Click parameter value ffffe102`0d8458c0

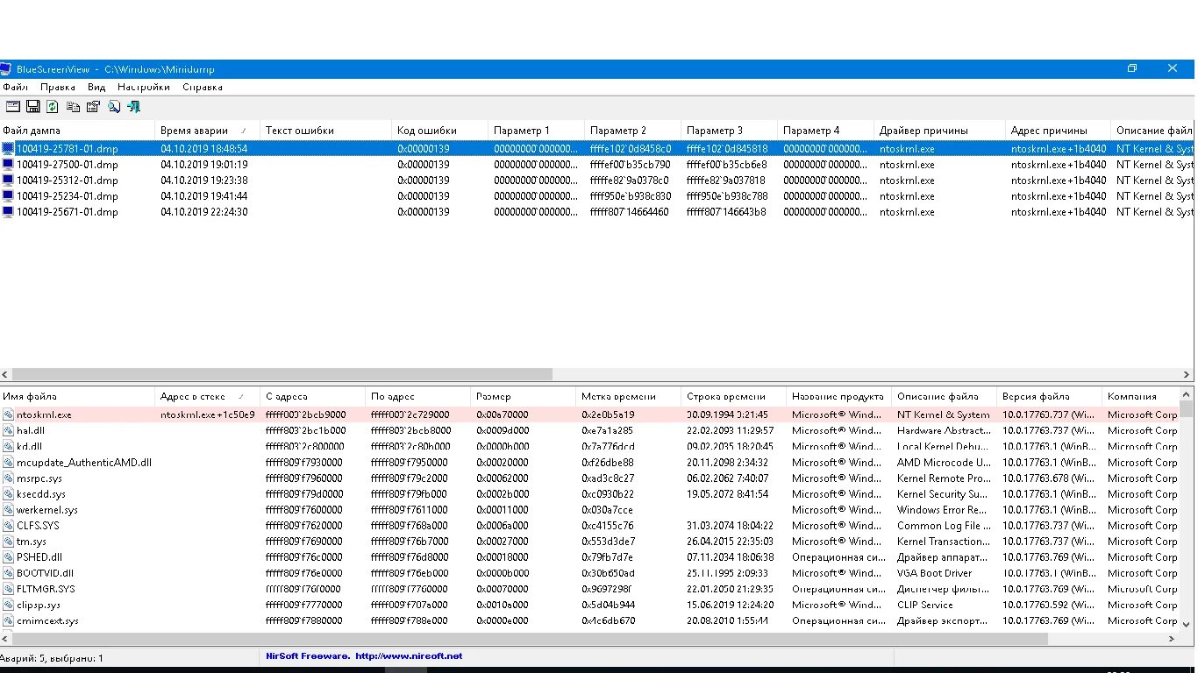631,149
